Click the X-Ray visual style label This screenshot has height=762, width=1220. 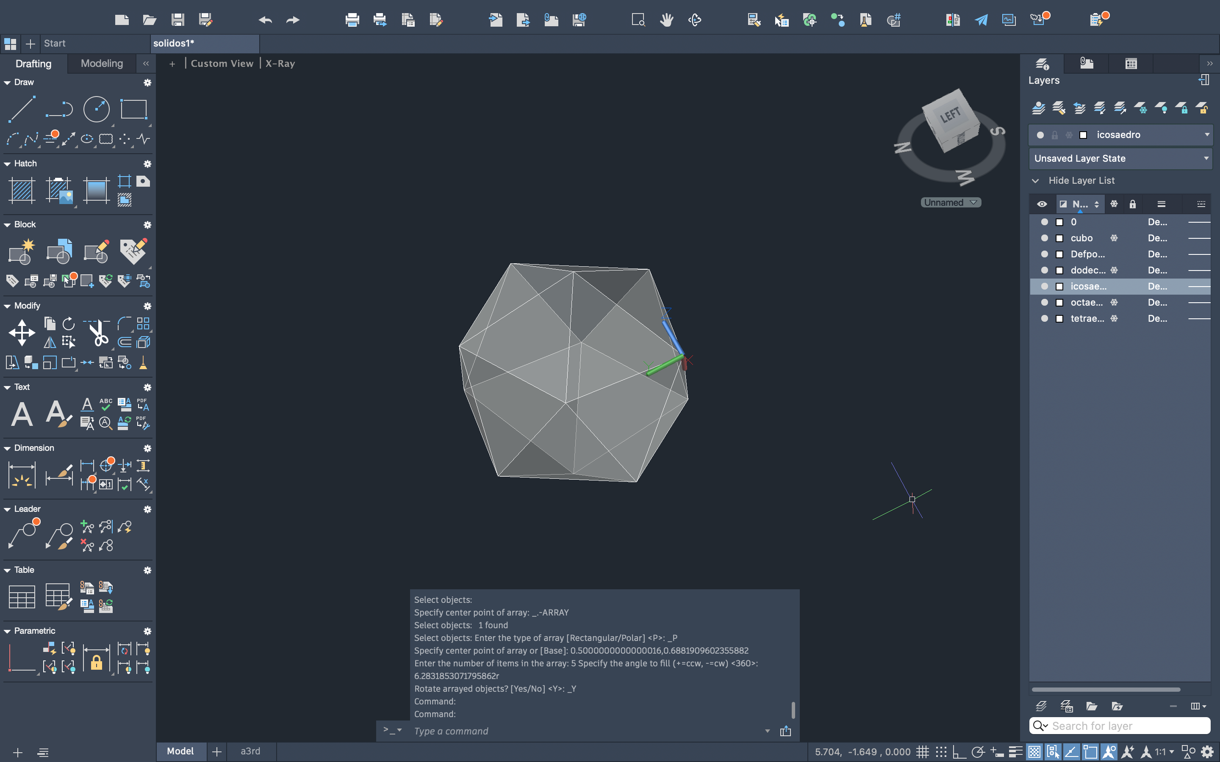pyautogui.click(x=280, y=63)
